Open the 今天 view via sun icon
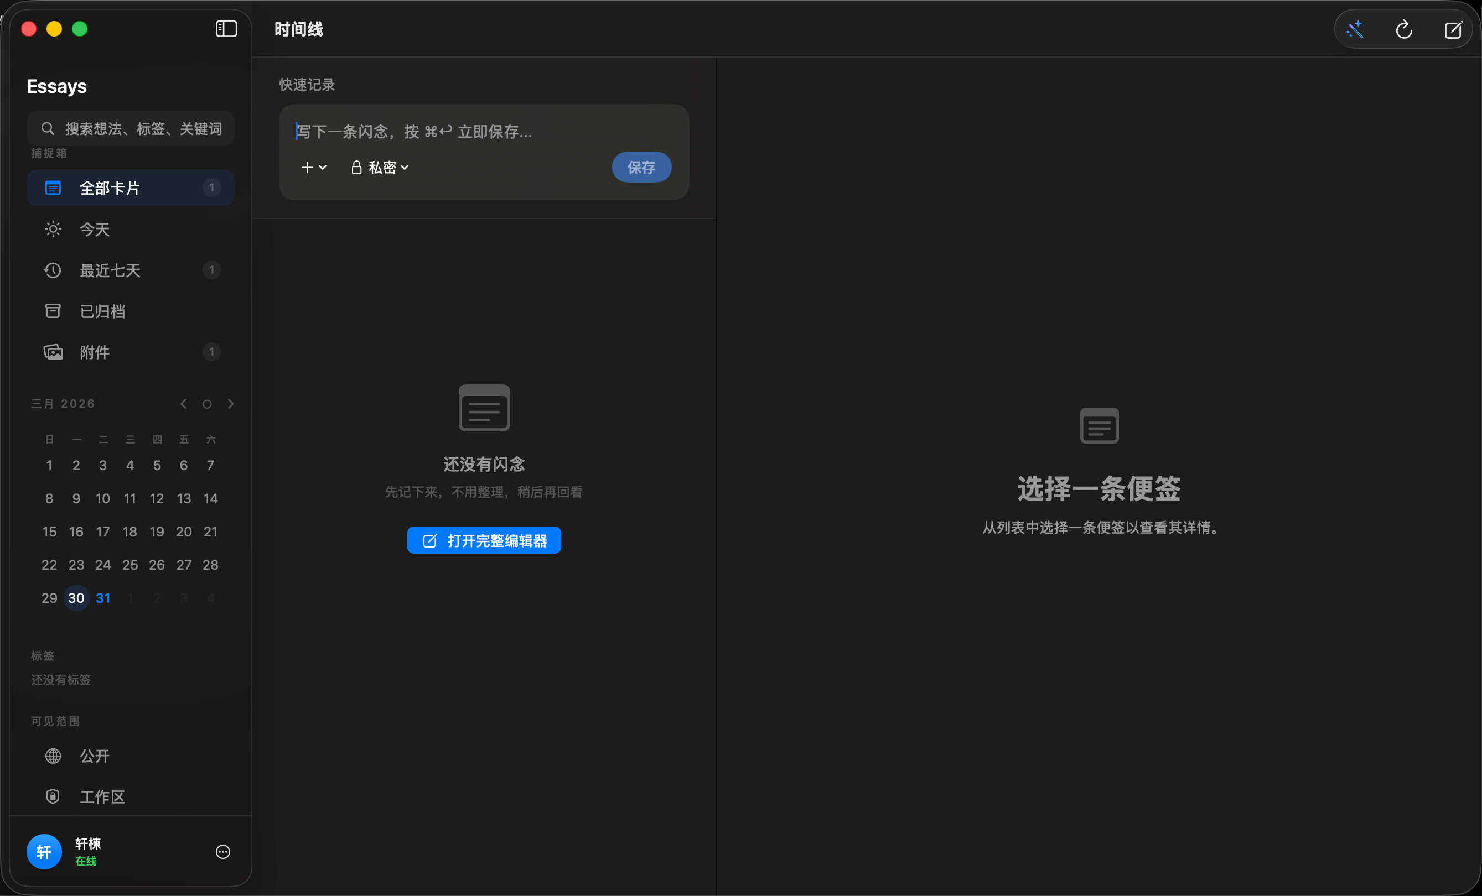The height and width of the screenshot is (896, 1482). coord(53,229)
